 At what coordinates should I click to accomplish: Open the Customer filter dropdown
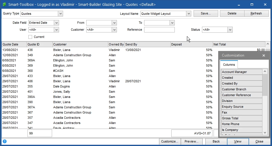tap(114, 30)
